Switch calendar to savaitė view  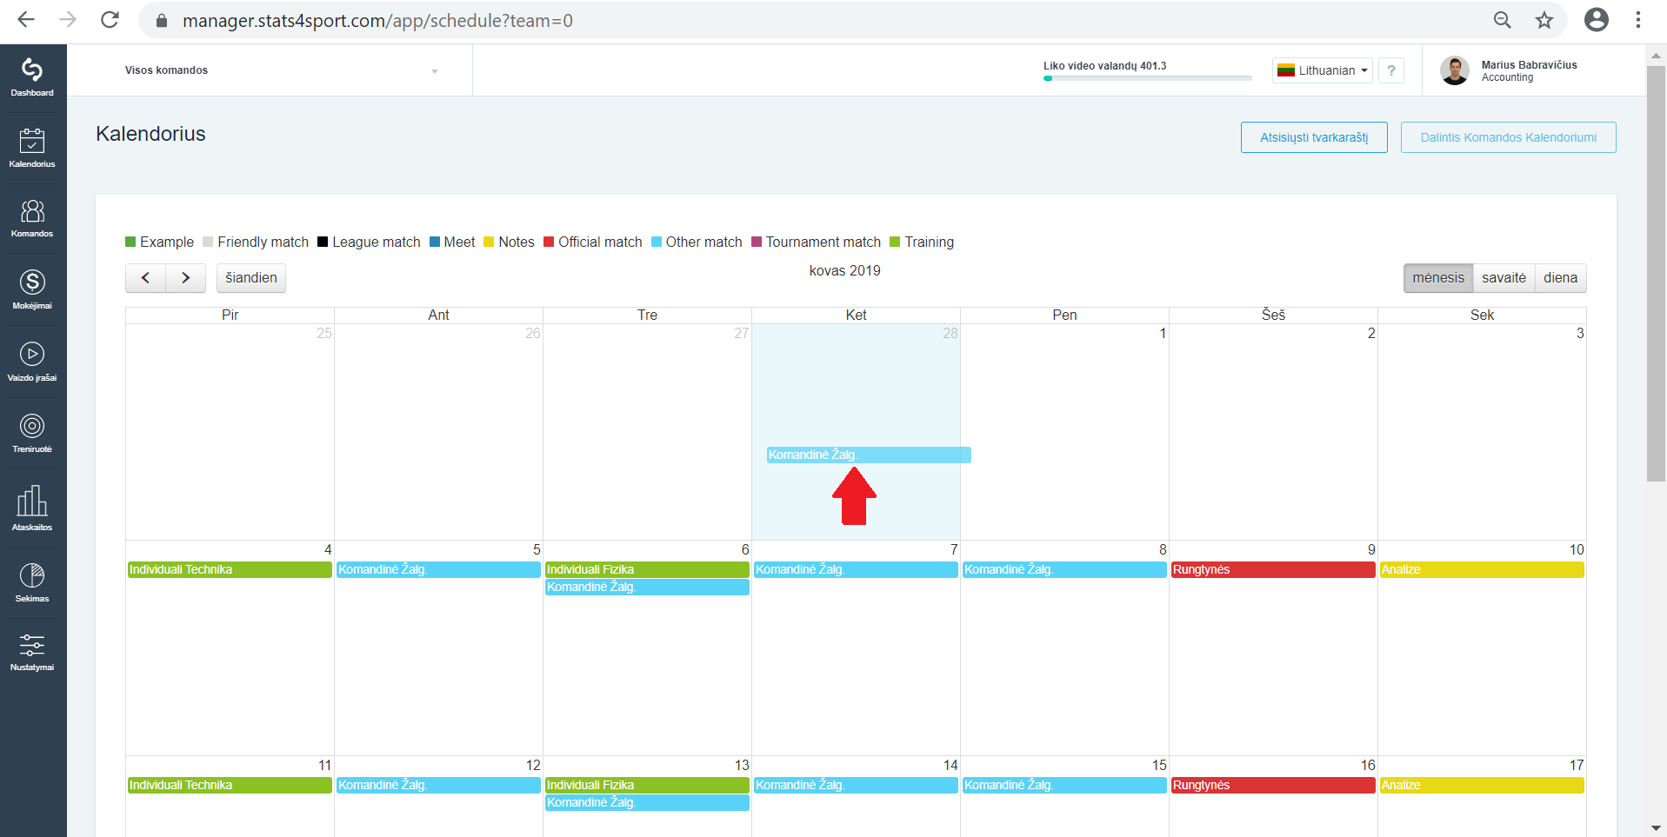tap(1504, 278)
